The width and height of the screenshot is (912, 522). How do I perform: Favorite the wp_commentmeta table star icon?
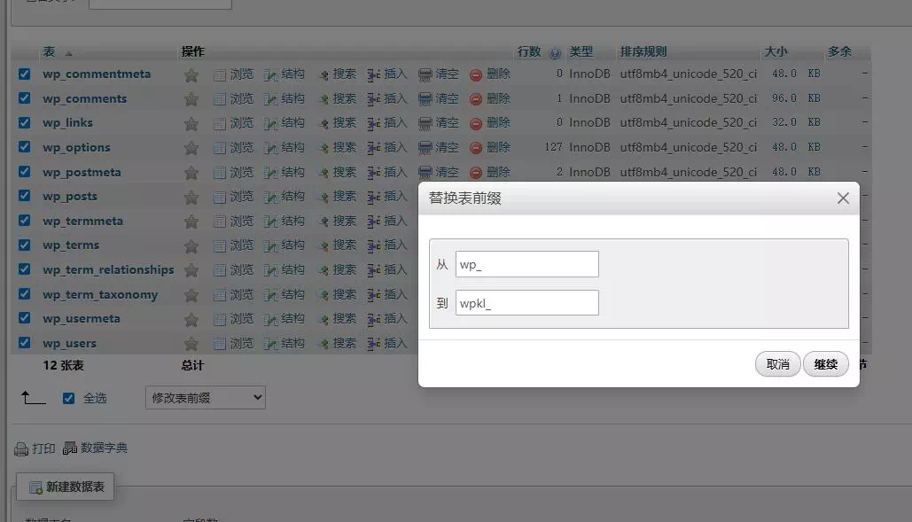coord(191,75)
